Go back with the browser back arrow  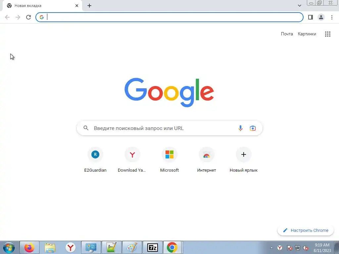pos(7,17)
